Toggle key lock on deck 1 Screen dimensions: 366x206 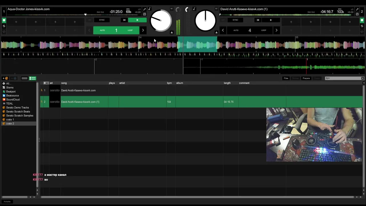[x=149, y=9]
